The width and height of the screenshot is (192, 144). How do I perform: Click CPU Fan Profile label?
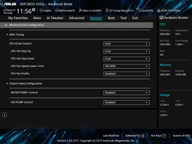point(20,74)
